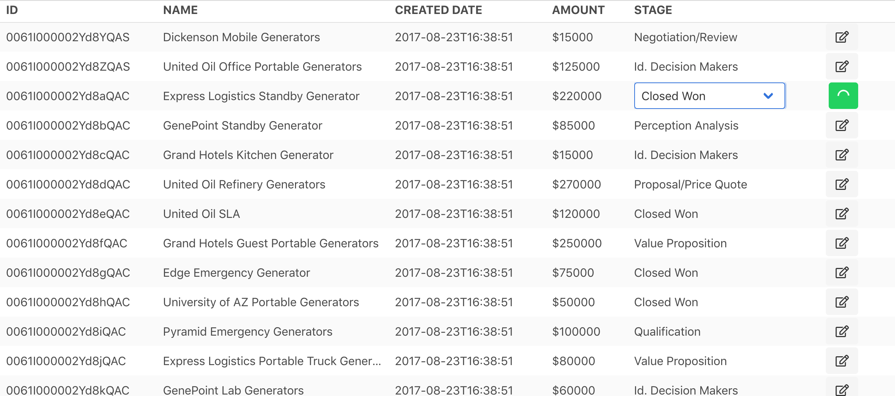Viewport: 895px width, 396px height.
Task: Edit the United Oil Office Portable Generators row
Action: point(842,67)
